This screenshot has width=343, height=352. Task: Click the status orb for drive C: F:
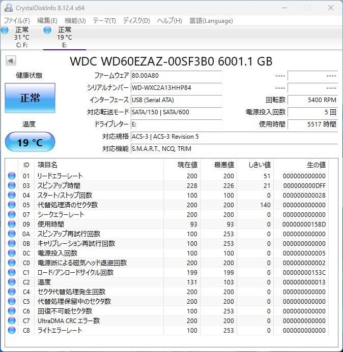point(5,30)
